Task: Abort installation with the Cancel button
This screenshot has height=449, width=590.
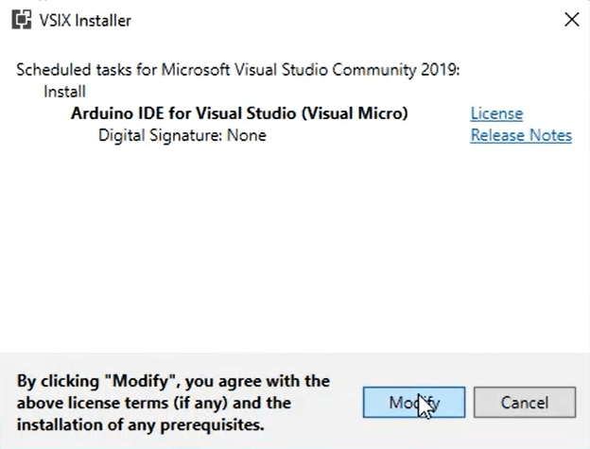Action: pos(525,403)
